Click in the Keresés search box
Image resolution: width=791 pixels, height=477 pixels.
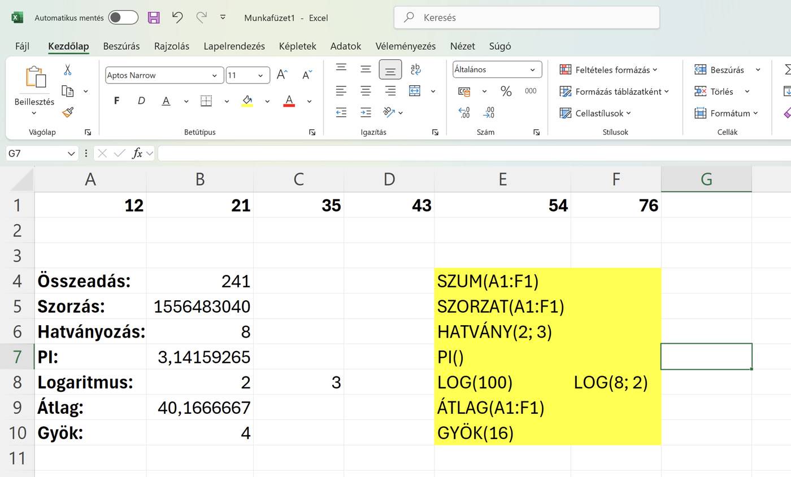(527, 17)
